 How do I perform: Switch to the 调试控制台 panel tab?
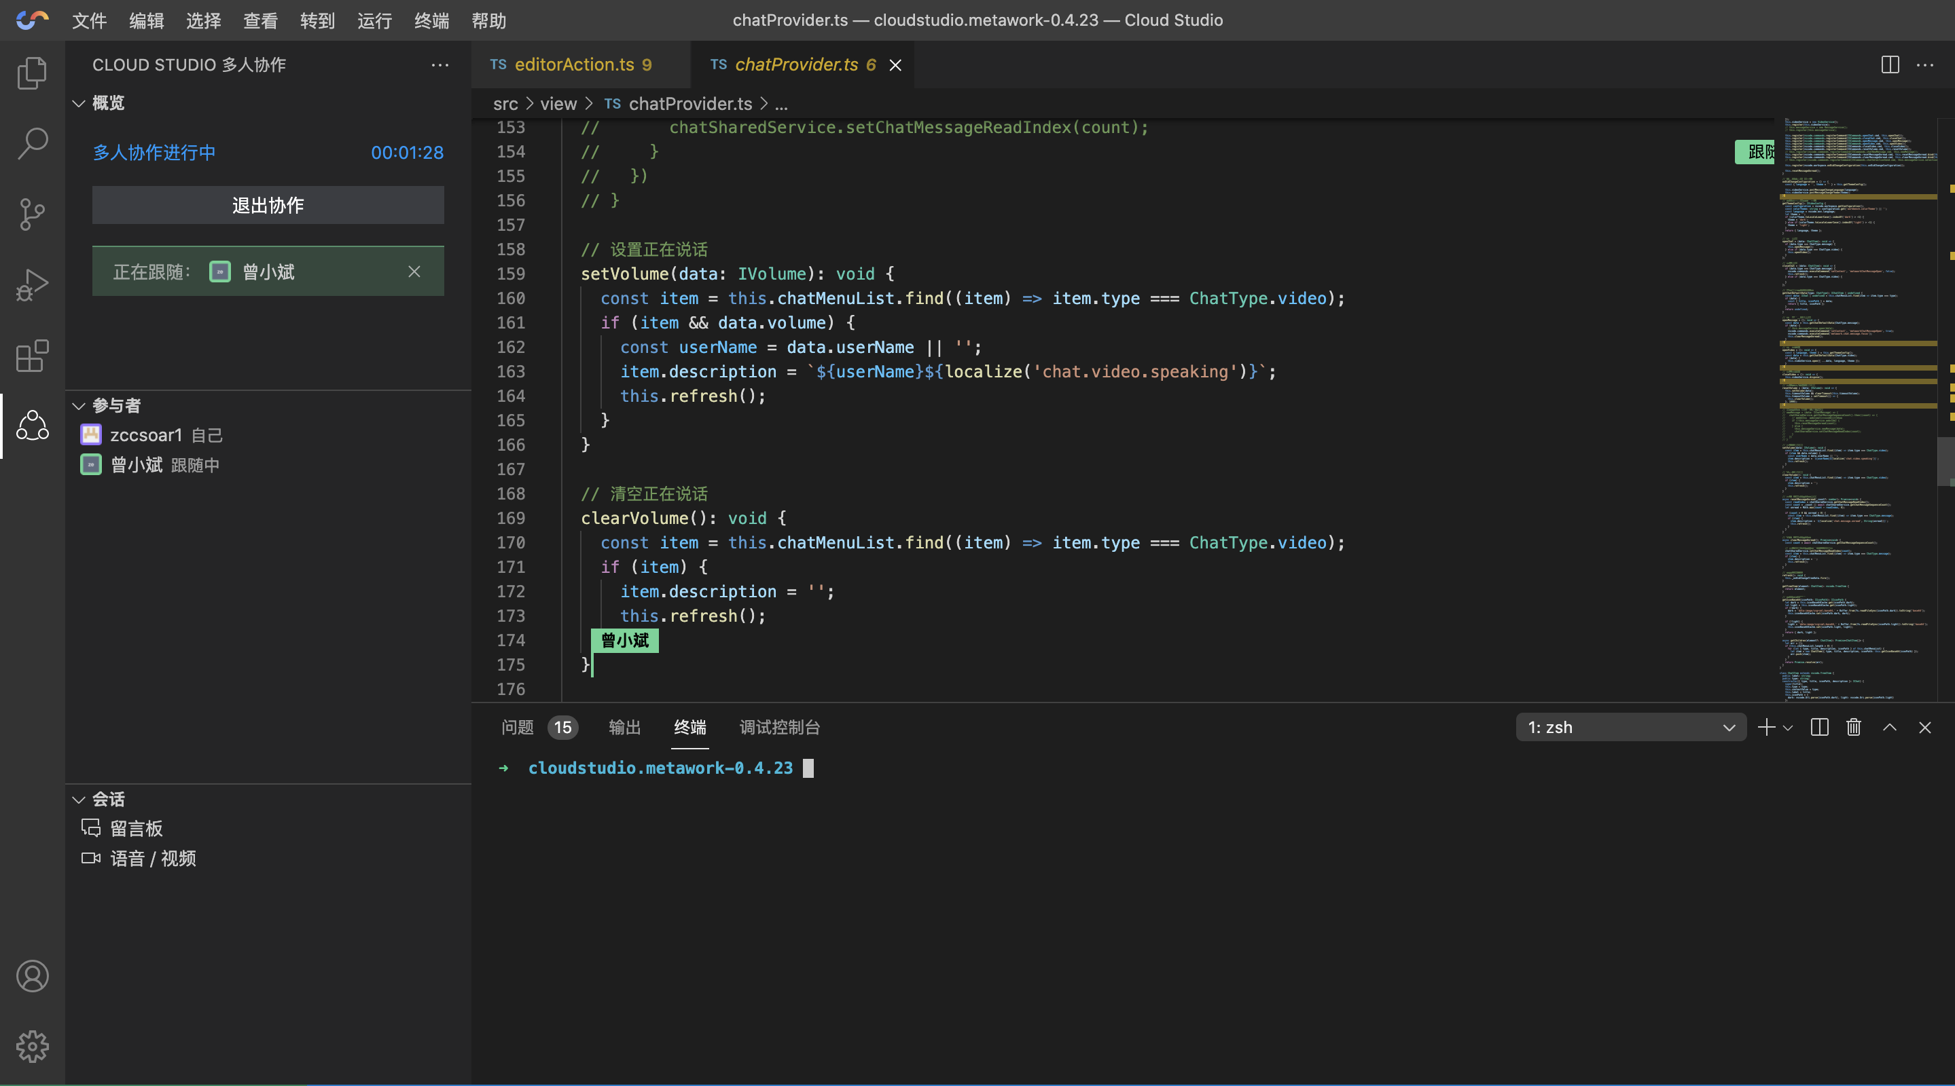pos(779,728)
